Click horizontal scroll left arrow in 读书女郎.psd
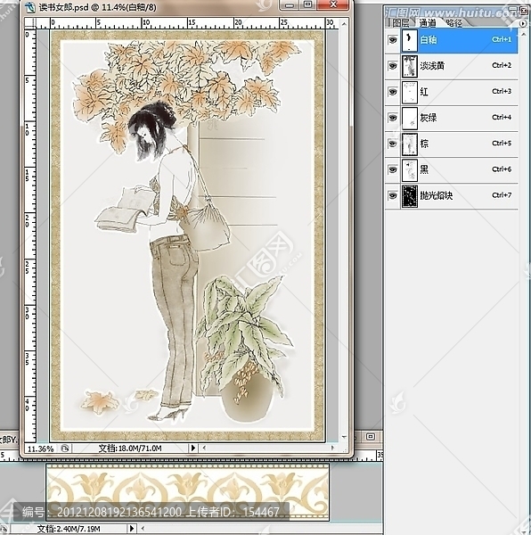Image resolution: width=531 pixels, height=535 pixels. point(204,448)
